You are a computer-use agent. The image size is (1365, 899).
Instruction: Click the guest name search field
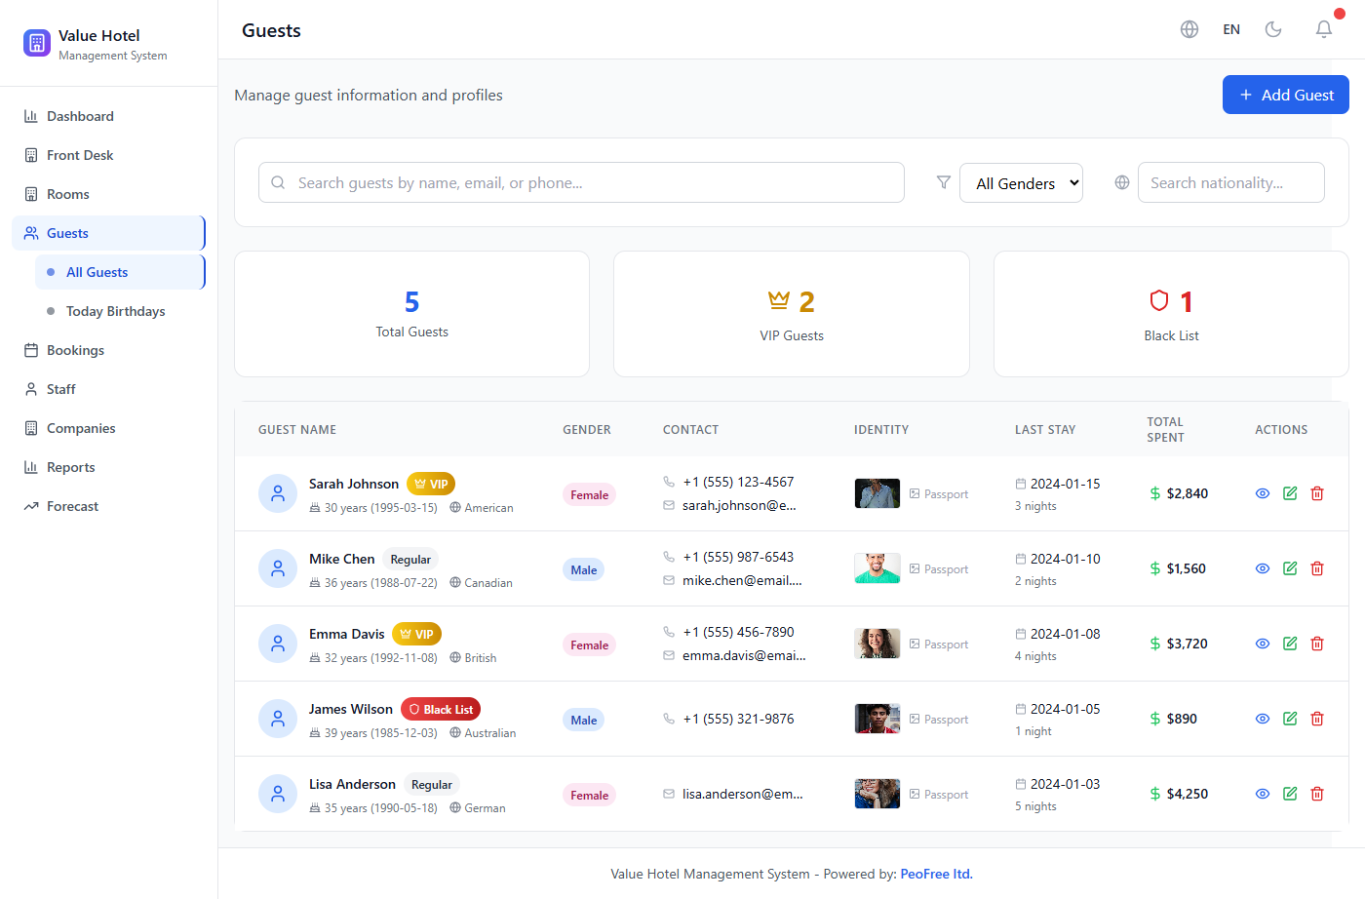581,183
